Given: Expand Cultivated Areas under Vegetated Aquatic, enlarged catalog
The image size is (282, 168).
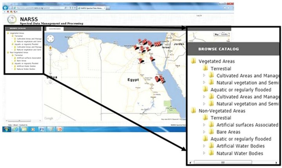Looking at the screenshot, I should (204, 97).
